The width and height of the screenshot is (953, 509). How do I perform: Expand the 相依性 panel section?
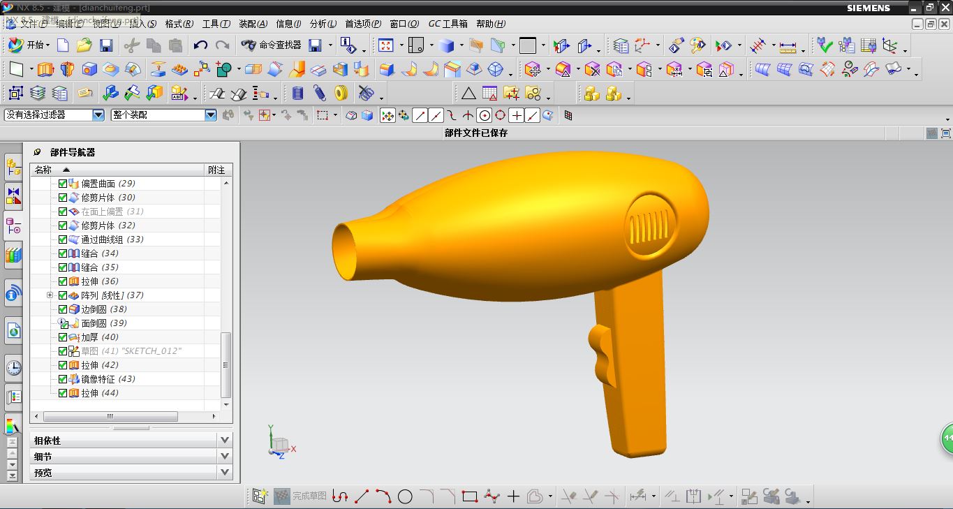131,440
